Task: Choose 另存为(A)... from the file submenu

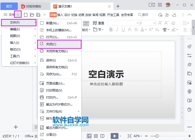Action: pyautogui.click(x=59, y=74)
